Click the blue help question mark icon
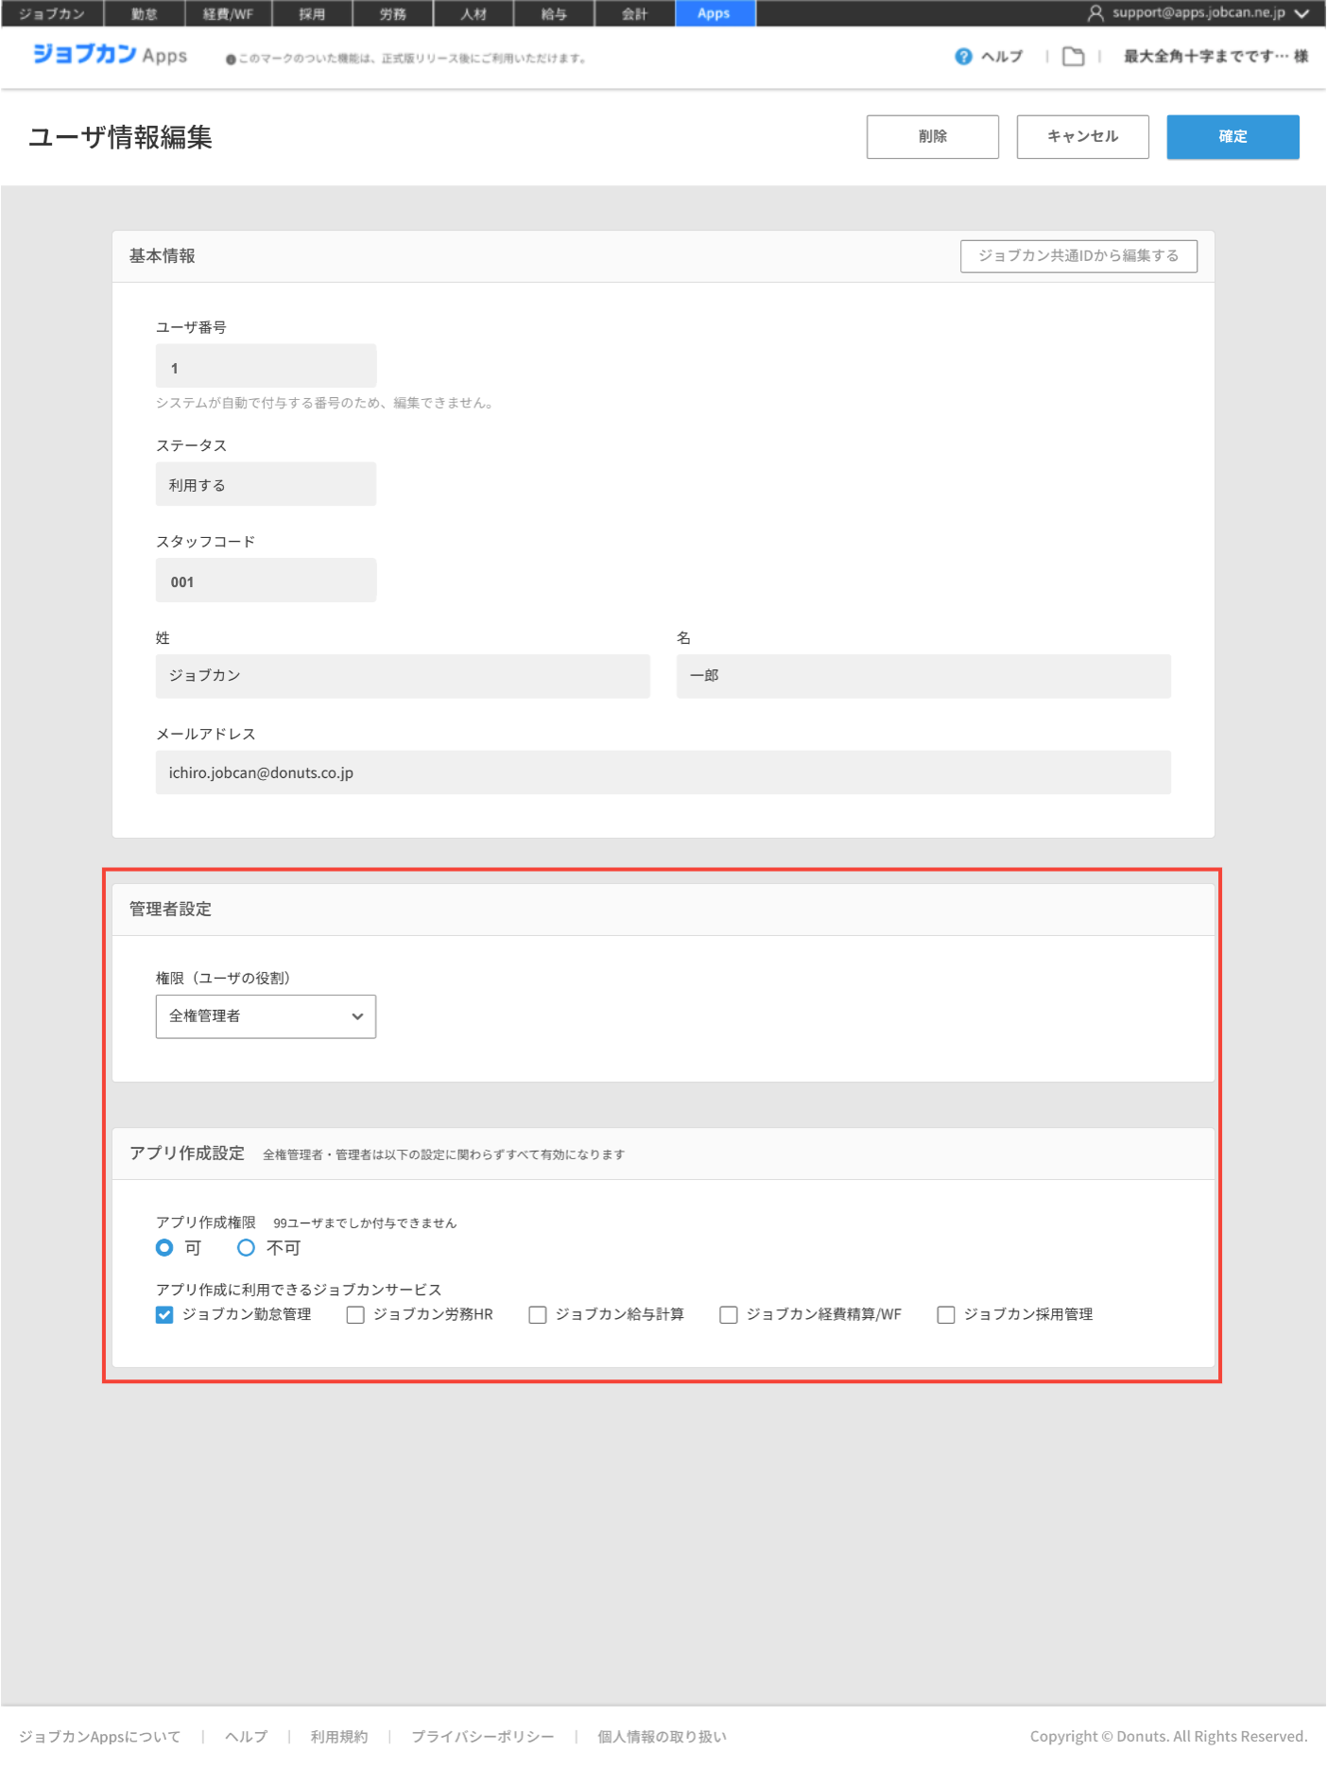 tap(963, 57)
